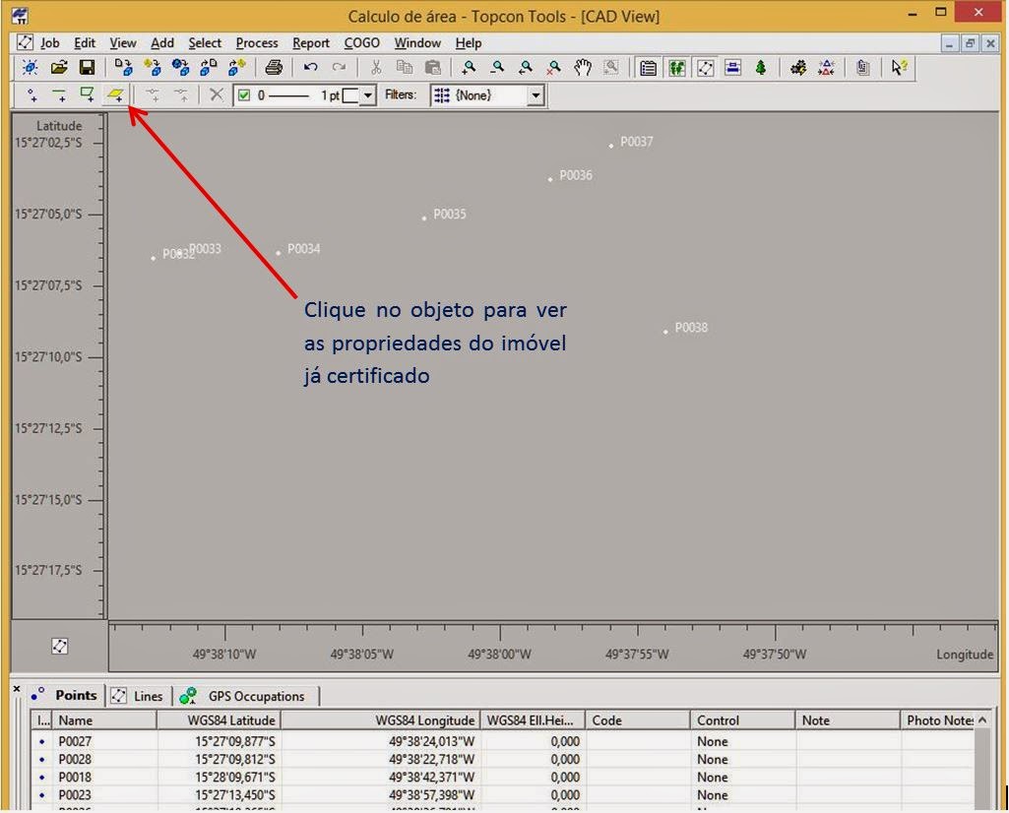Select the Add Line tool
Viewport: 1009px width, 813px height.
(x=57, y=94)
